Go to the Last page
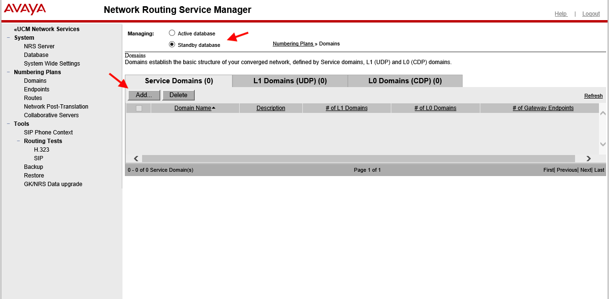Viewport: 609px width, 299px height. point(599,170)
